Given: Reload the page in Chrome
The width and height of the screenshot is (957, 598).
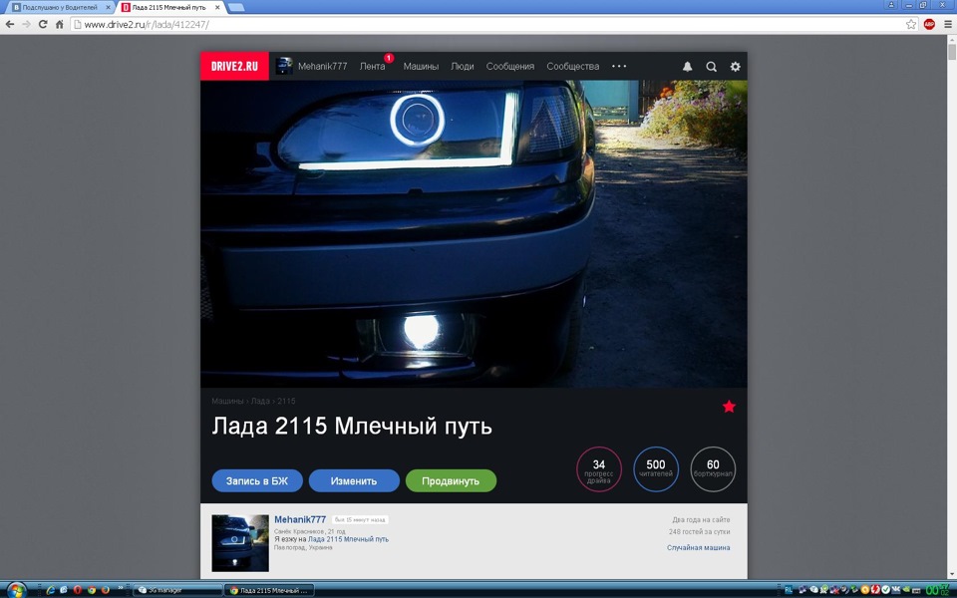Looking at the screenshot, I should [x=43, y=24].
